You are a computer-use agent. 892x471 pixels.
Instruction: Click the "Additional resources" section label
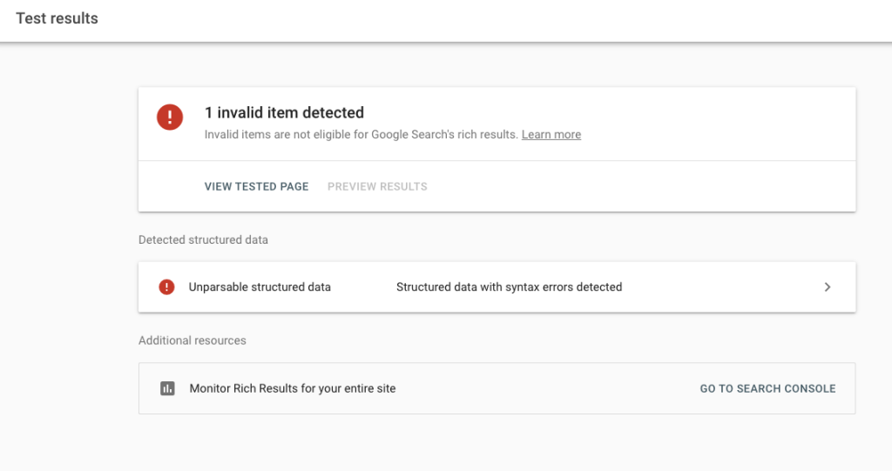coord(193,340)
